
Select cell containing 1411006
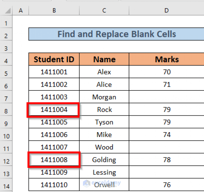54,135
